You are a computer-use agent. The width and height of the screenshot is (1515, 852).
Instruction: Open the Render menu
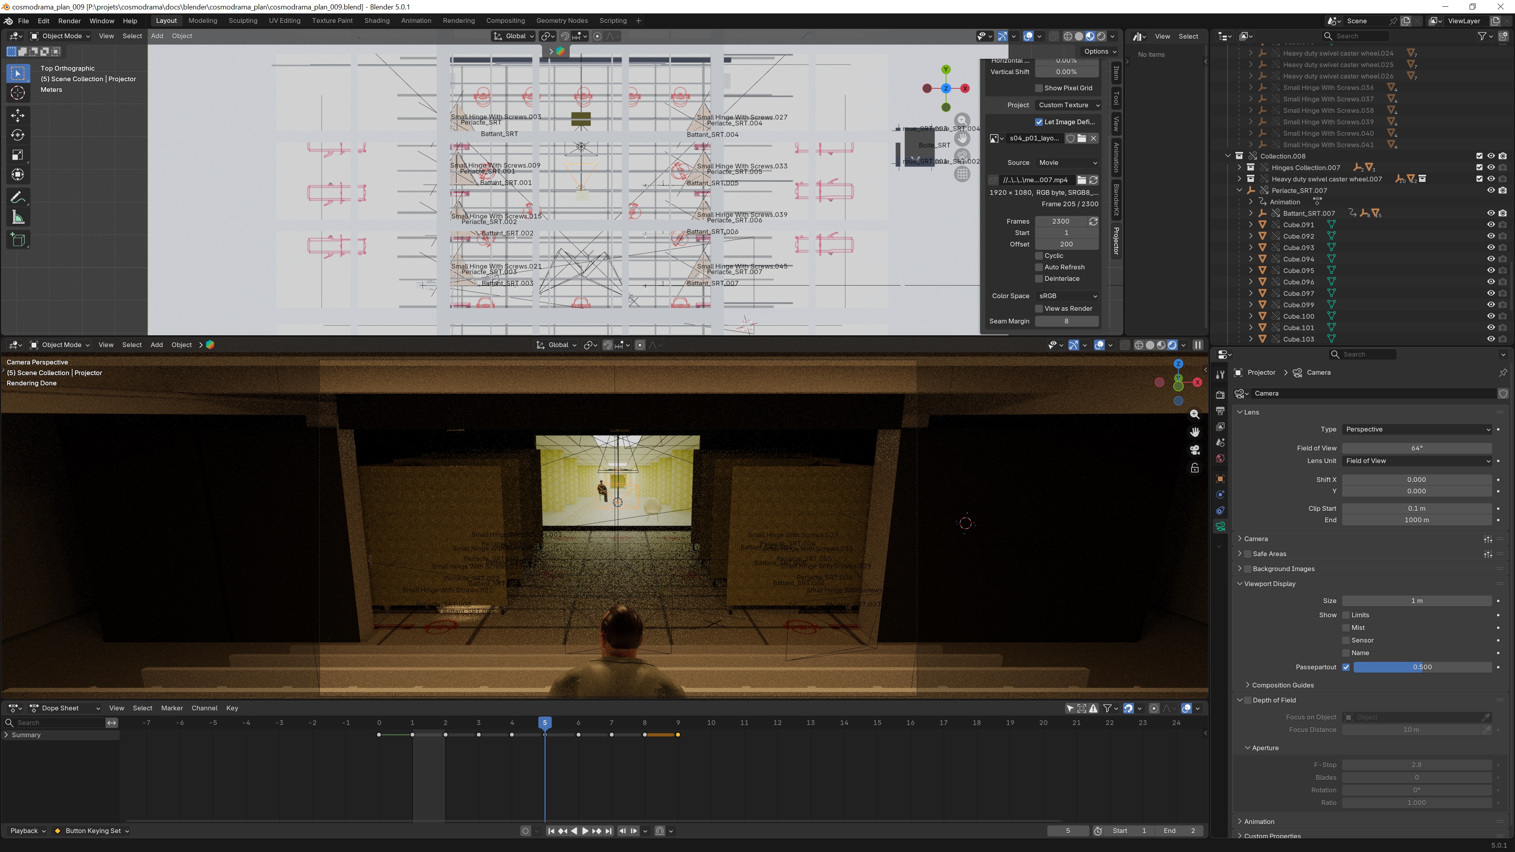(69, 21)
